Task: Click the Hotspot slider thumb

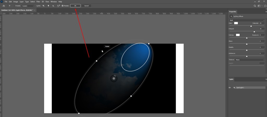Action: pyautogui.click(x=254, y=31)
